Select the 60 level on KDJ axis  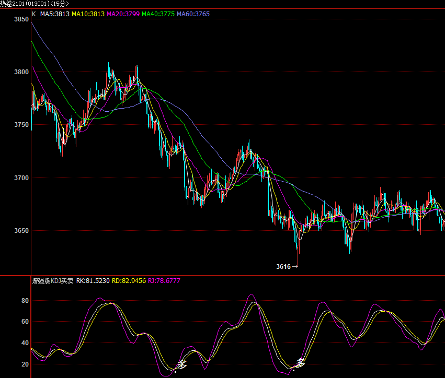(25, 322)
